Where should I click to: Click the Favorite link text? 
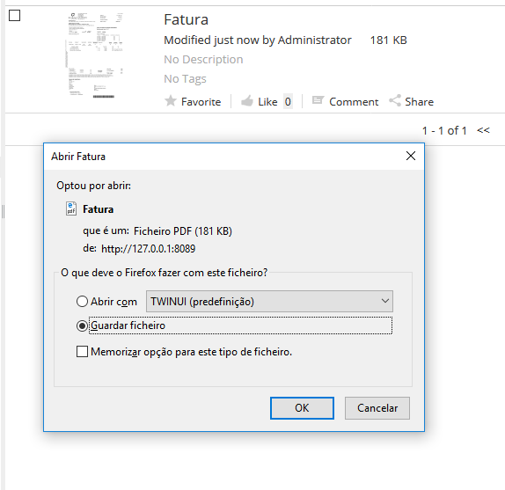click(201, 102)
